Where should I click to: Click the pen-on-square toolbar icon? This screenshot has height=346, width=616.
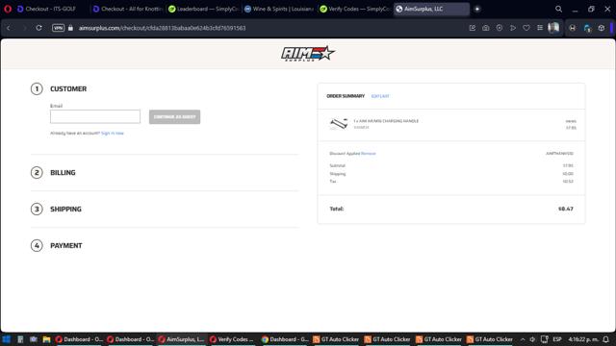pyautogui.click(x=473, y=28)
